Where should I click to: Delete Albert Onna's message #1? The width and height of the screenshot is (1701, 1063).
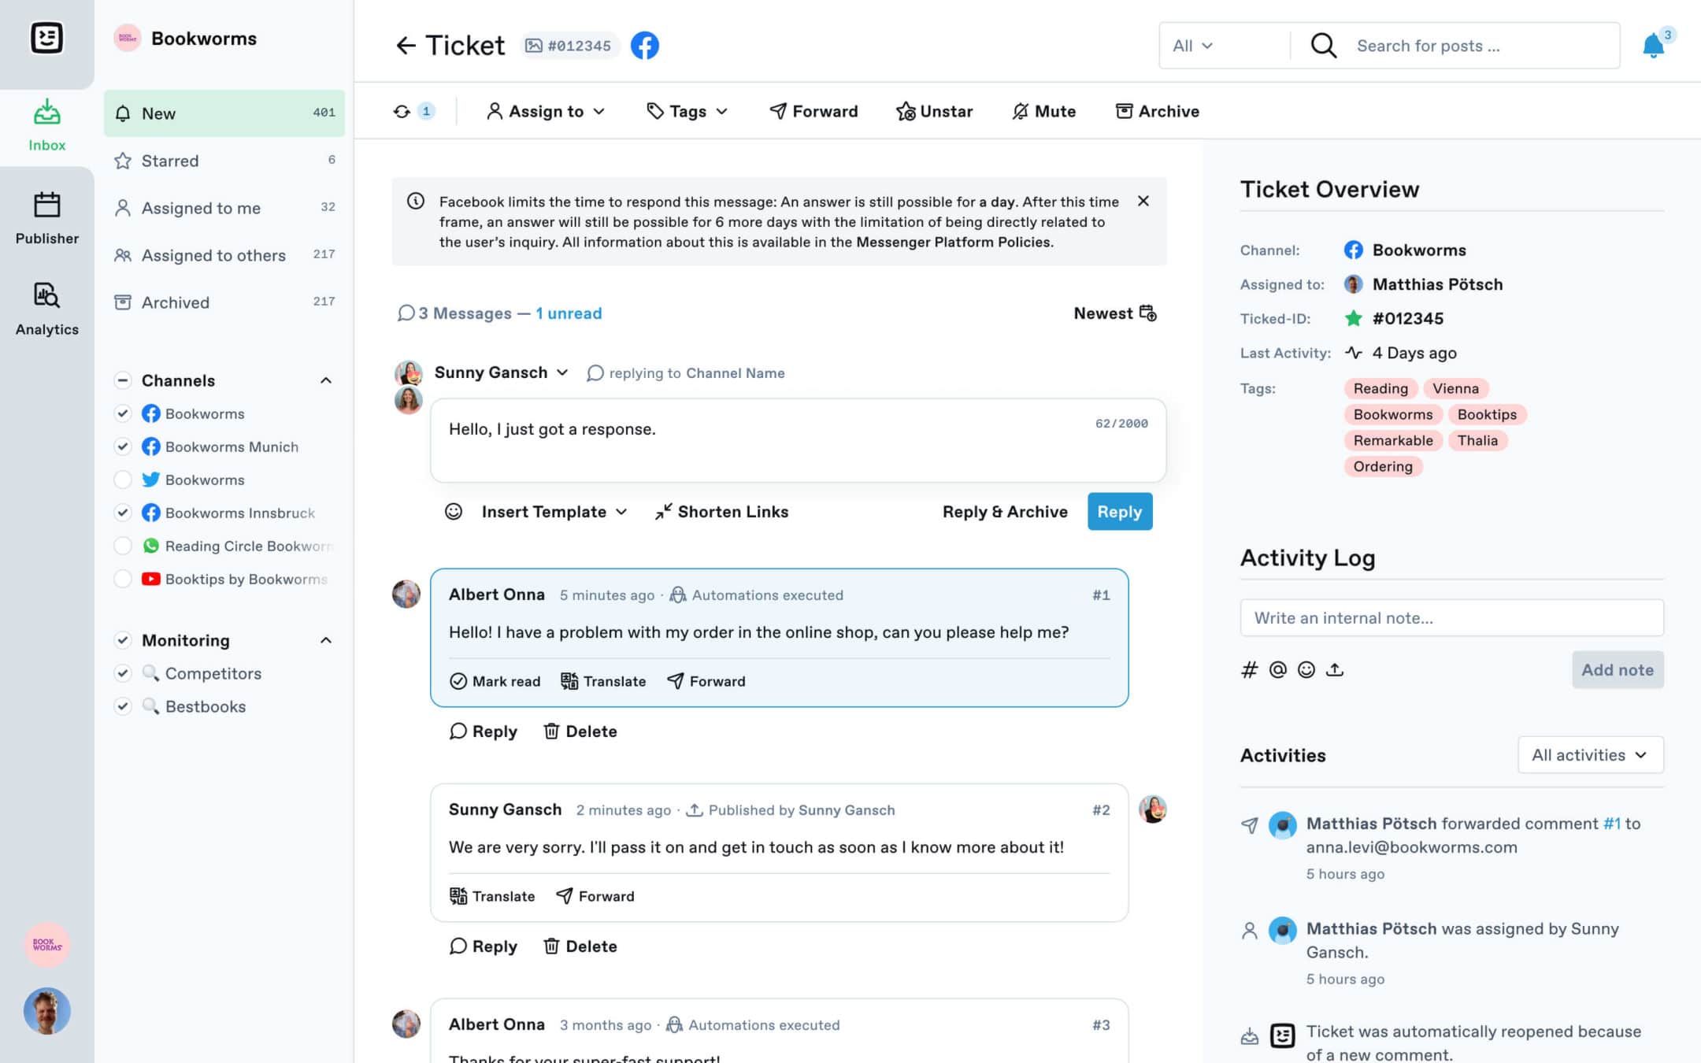[580, 732]
